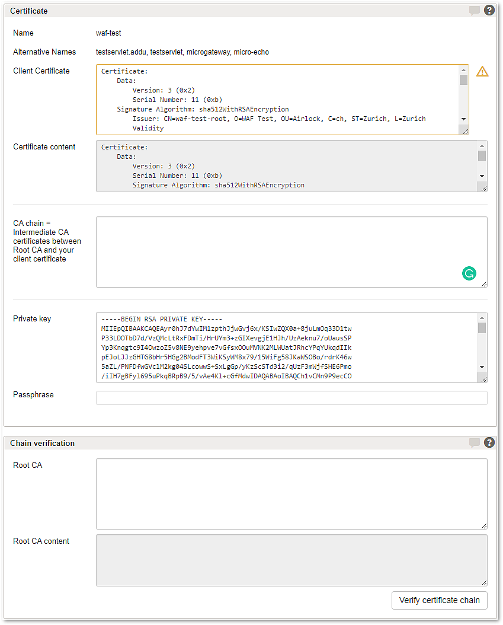Click the 'Certificate content' label
Image resolution: width=503 pixels, height=625 pixels.
44,146
